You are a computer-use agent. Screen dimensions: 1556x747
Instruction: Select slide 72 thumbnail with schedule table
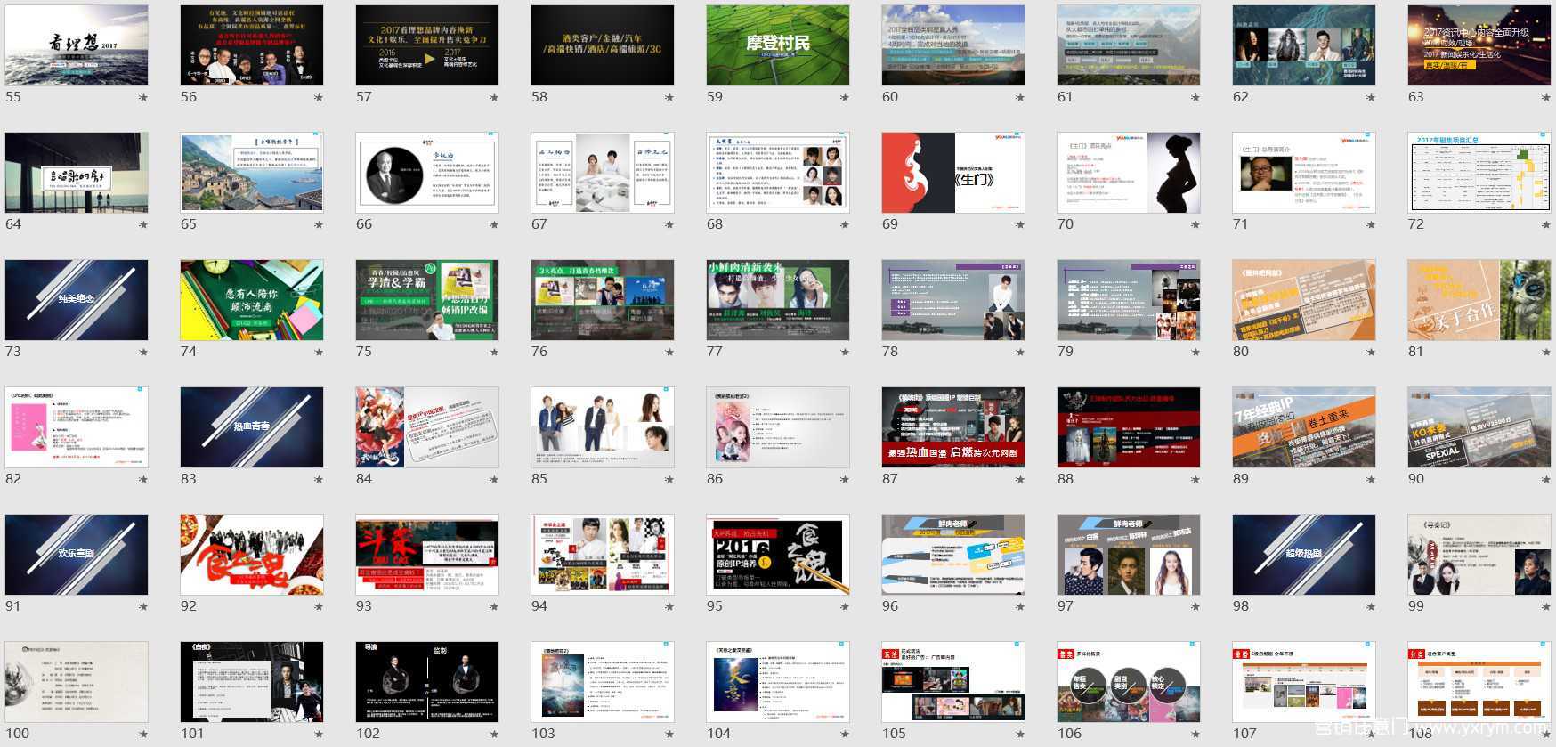coord(1479,173)
